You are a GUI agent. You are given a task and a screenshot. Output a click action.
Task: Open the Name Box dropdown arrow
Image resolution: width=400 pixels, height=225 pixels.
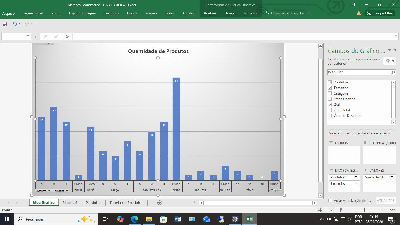point(28,36)
